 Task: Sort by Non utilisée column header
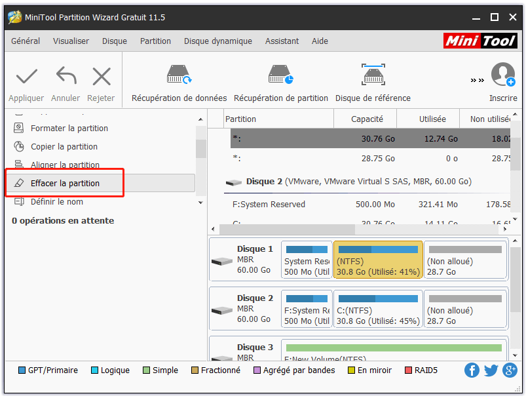click(x=485, y=119)
